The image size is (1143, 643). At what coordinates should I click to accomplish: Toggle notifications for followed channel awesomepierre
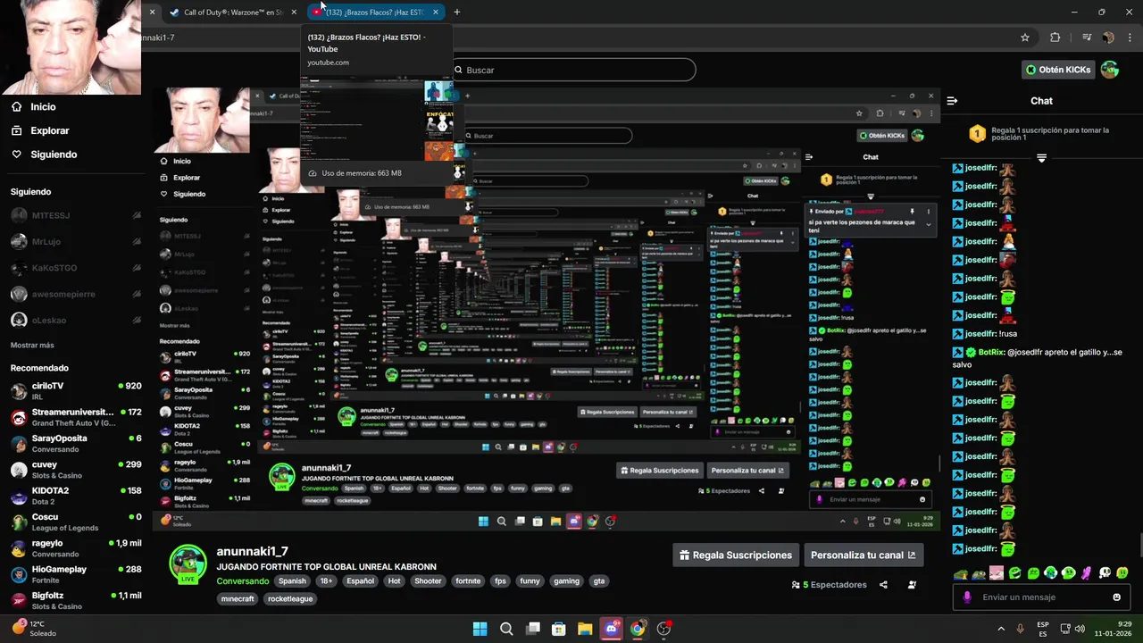click(137, 294)
